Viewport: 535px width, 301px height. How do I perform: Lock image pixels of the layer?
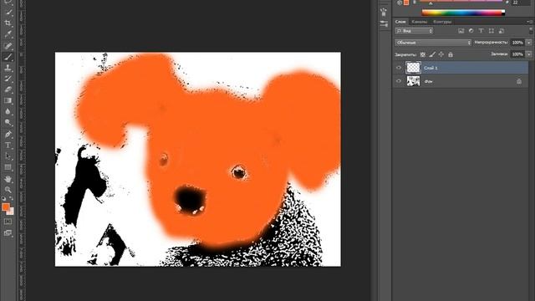[x=432, y=54]
